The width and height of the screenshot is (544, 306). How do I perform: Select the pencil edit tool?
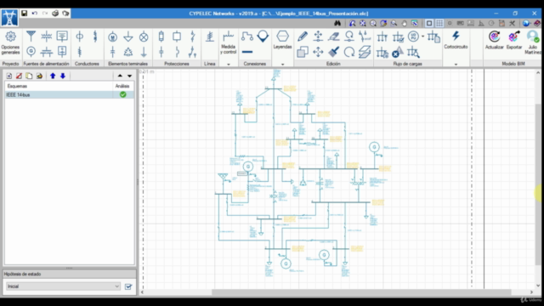click(x=303, y=37)
